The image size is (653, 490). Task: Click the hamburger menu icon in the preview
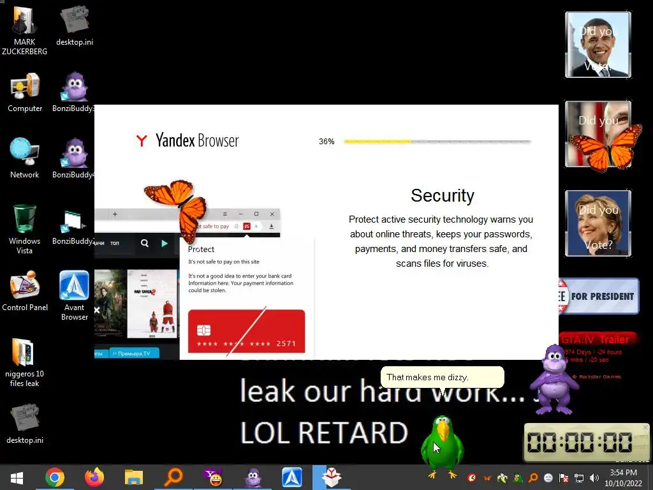225,214
